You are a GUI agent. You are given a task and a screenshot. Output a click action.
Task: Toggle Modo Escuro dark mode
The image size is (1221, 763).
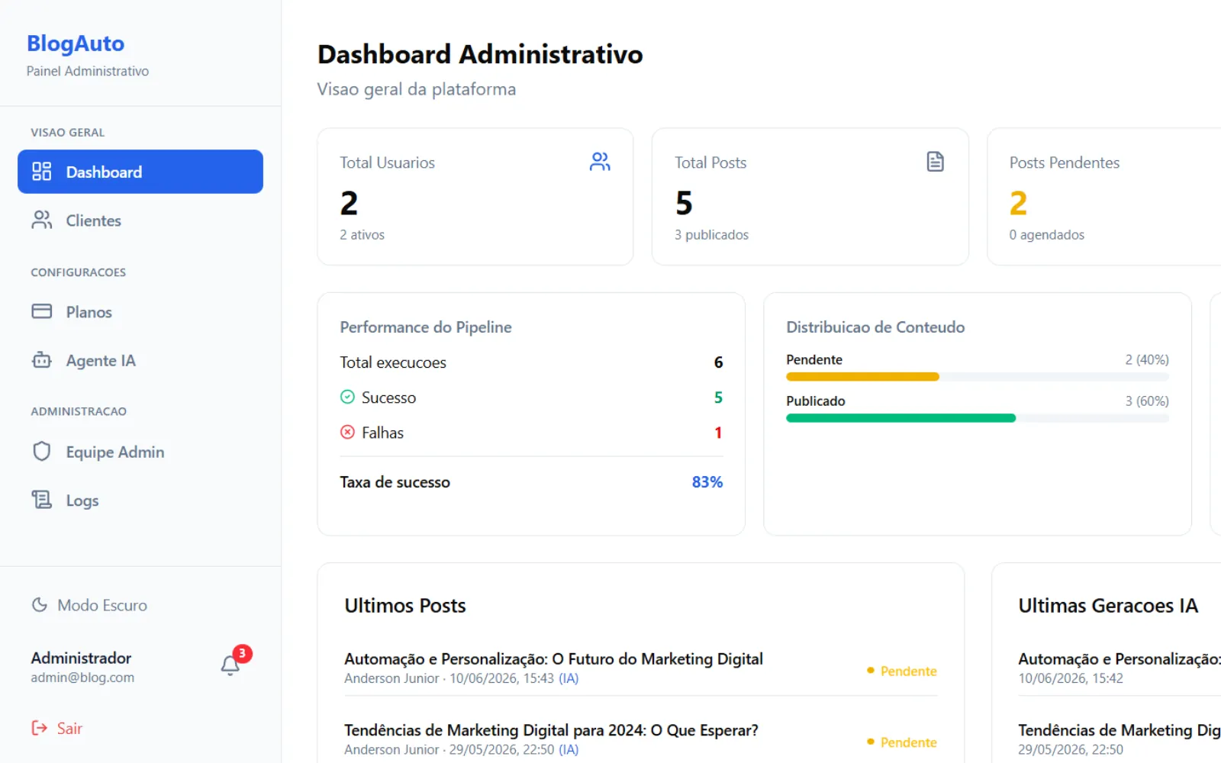click(x=89, y=605)
